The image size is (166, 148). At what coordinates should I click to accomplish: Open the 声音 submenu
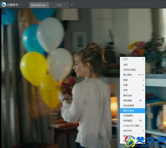click(x=132, y=90)
